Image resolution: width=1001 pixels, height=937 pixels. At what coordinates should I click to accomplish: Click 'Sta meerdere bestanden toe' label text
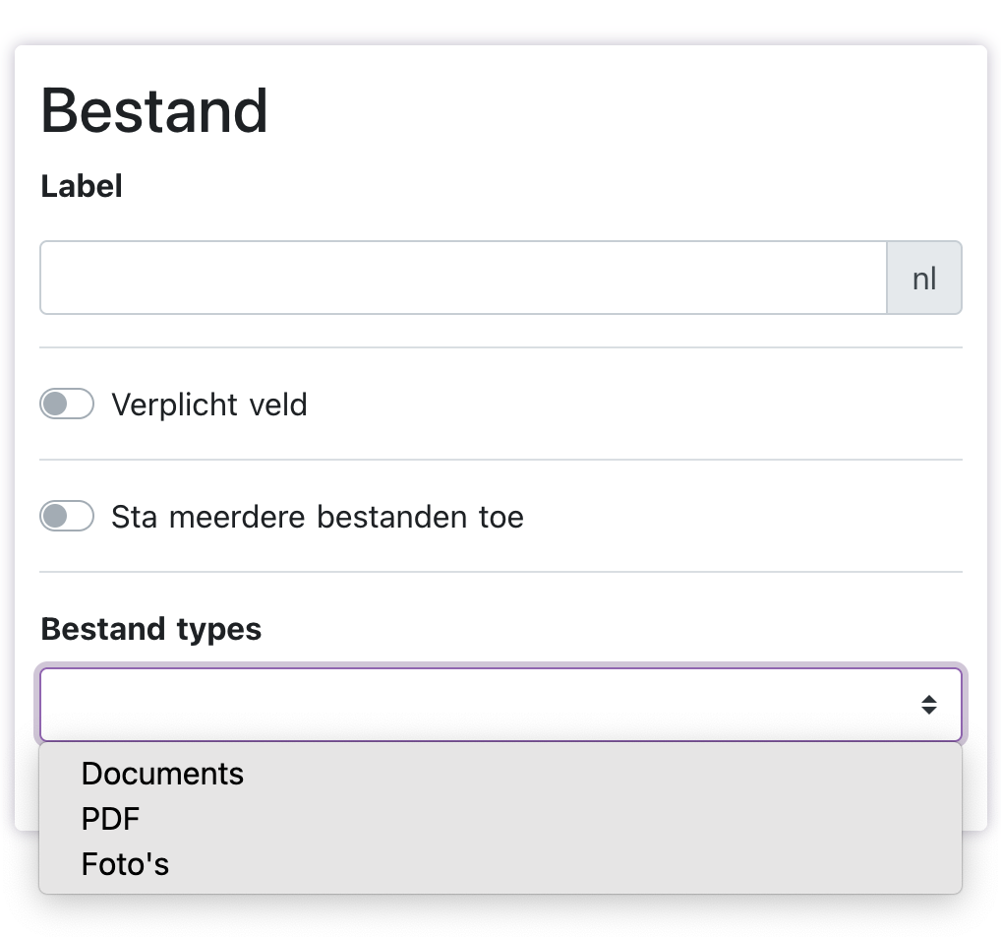click(317, 517)
